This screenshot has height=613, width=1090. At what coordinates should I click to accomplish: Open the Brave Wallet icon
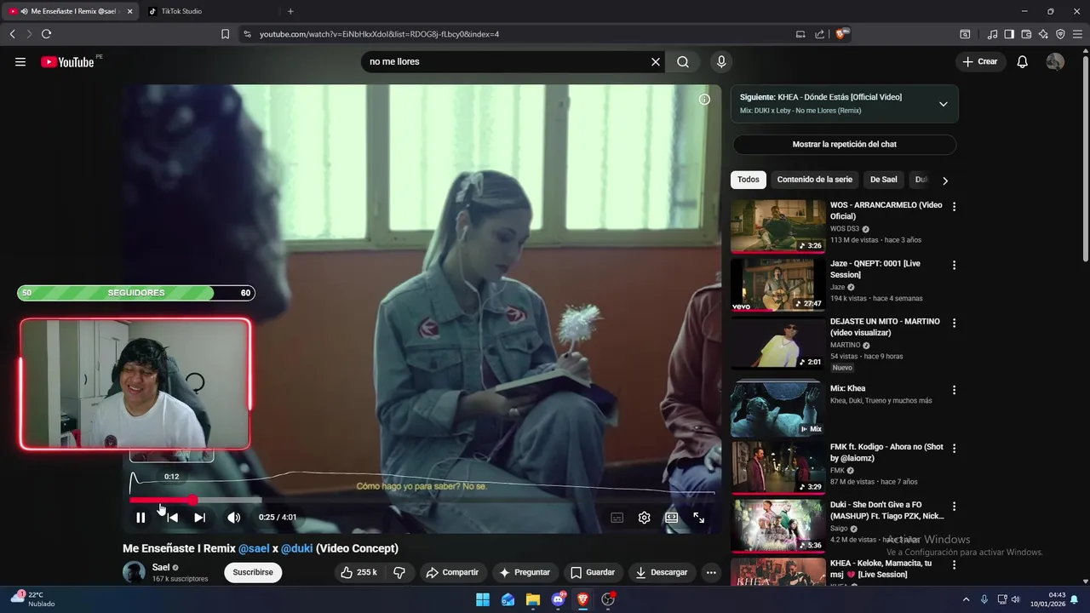[1026, 34]
